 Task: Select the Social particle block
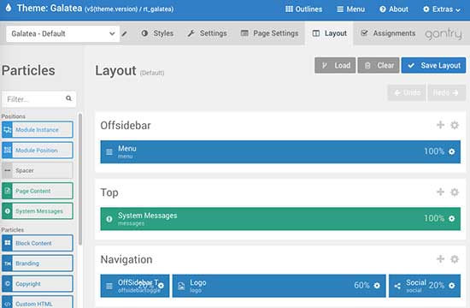425,286
